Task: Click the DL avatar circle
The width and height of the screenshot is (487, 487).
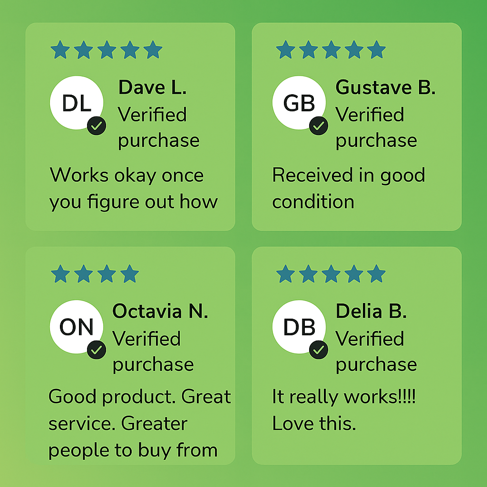Action: [x=76, y=103]
